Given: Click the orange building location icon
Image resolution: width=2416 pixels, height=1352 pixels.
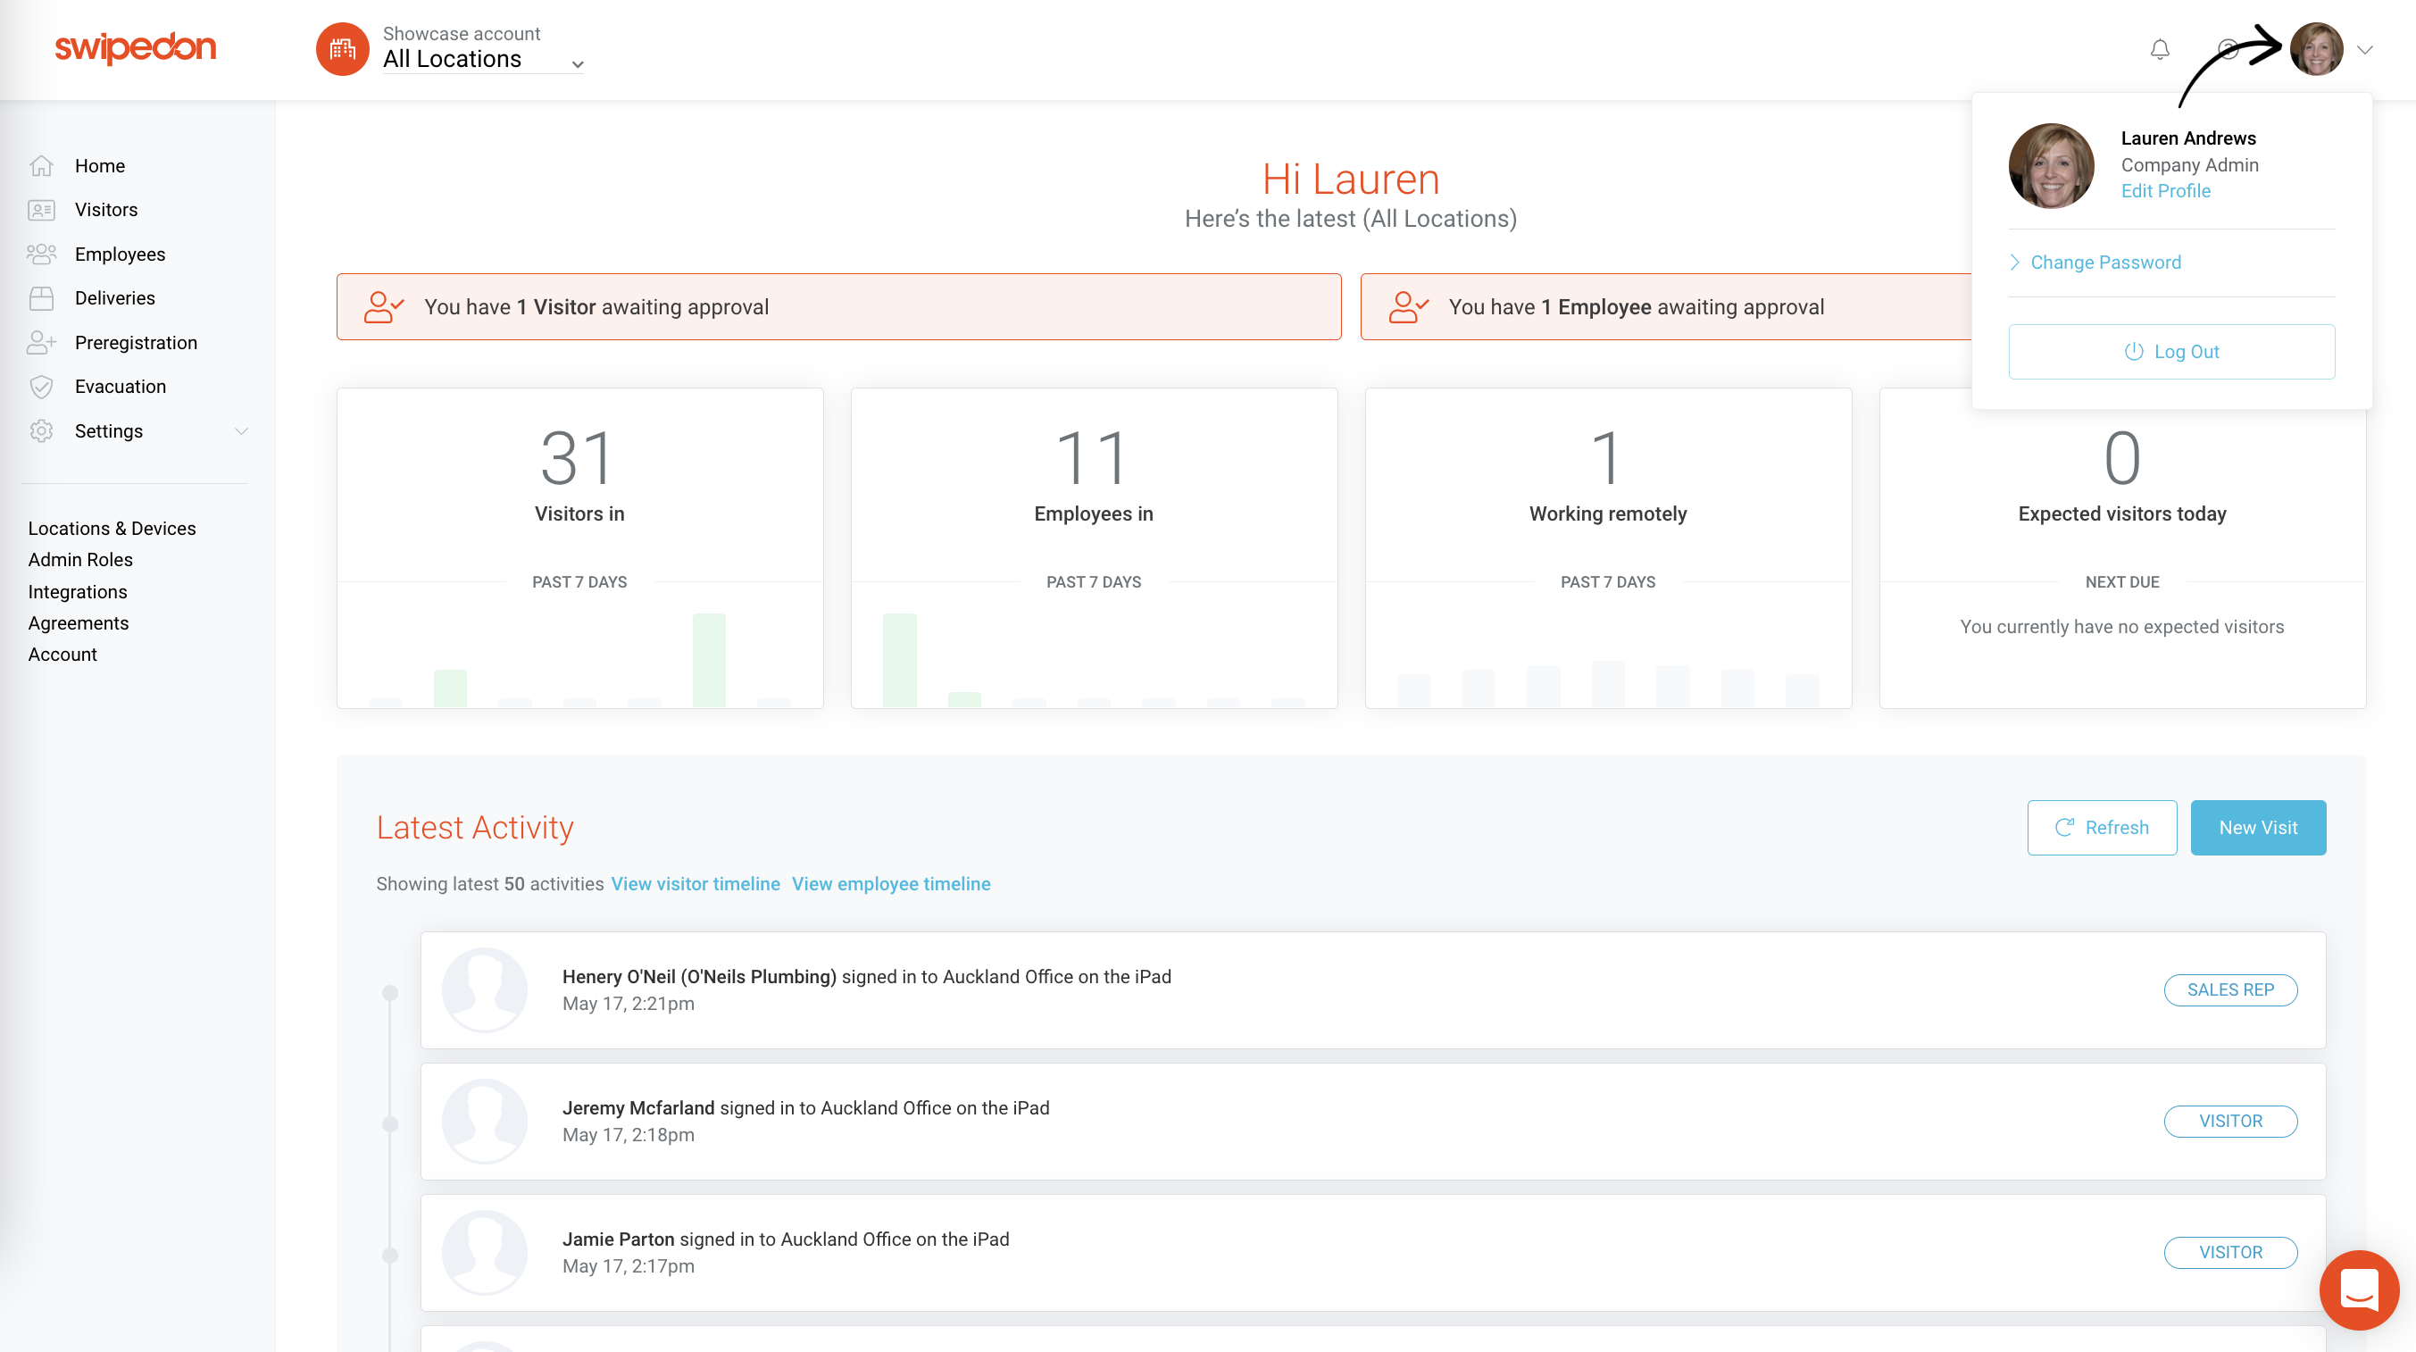Looking at the screenshot, I should pyautogui.click(x=342, y=49).
